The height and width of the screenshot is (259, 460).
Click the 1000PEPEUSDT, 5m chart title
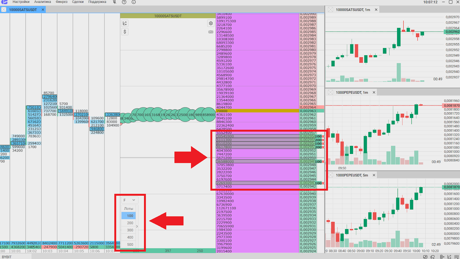coord(352,175)
